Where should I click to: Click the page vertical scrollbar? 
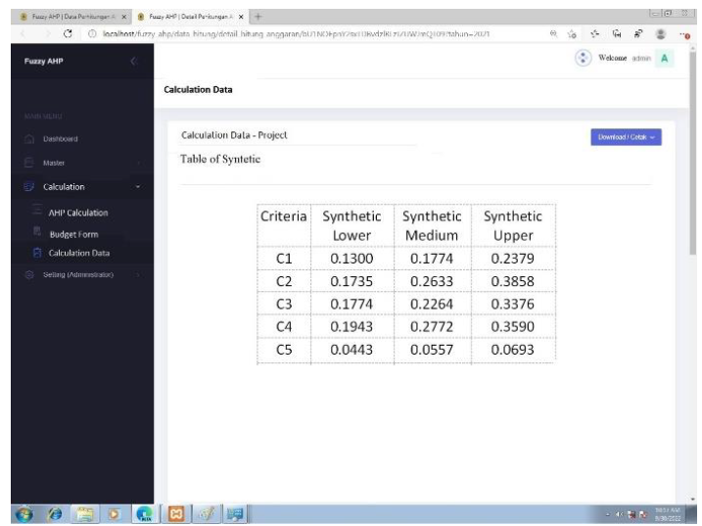click(693, 153)
